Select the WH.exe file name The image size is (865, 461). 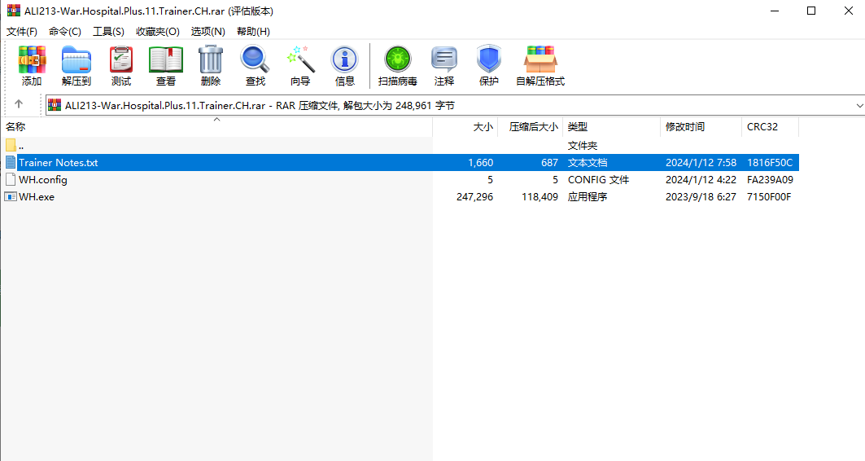pos(37,197)
